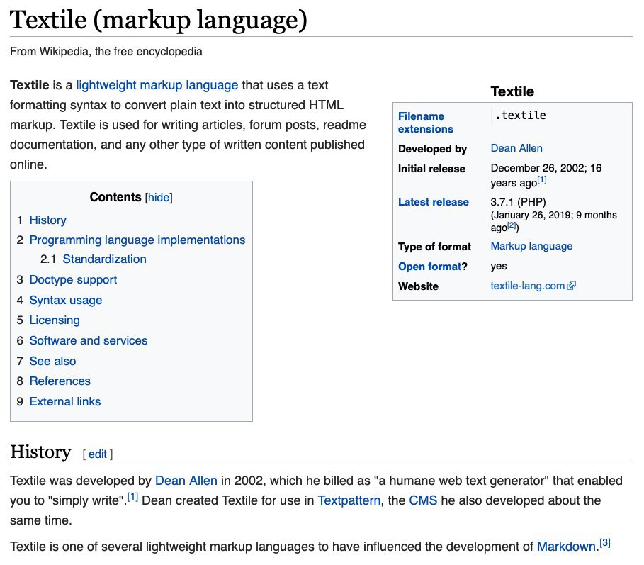
Task: Open the lightweight markup language link
Action: (157, 85)
